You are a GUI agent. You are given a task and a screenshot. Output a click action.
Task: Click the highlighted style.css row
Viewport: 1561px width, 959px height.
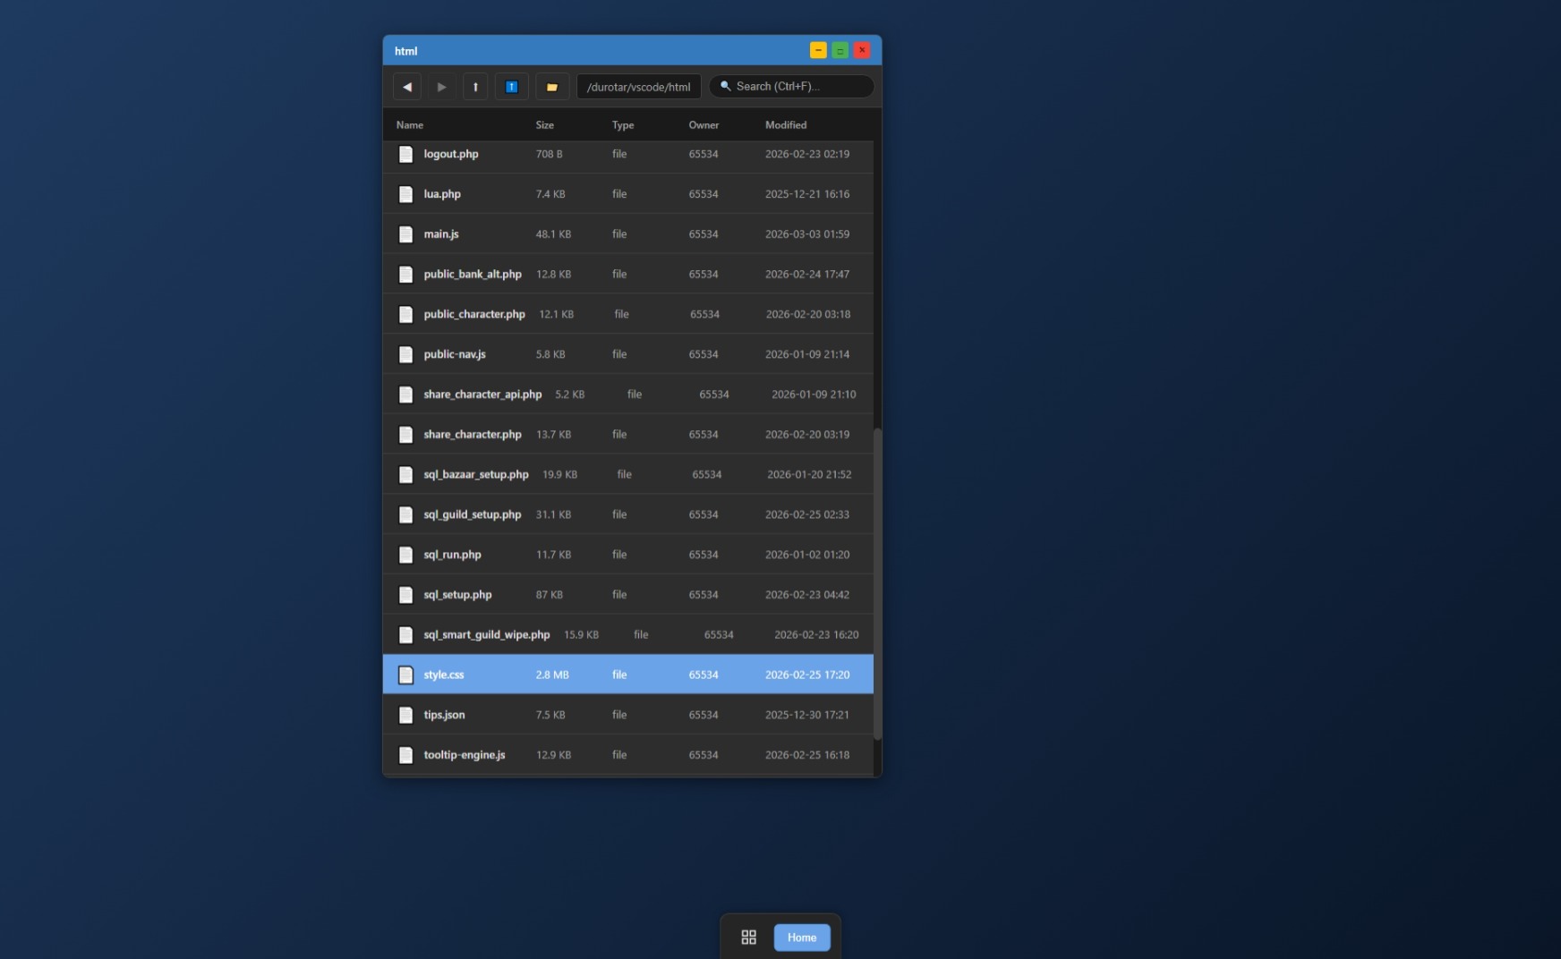click(x=582, y=675)
